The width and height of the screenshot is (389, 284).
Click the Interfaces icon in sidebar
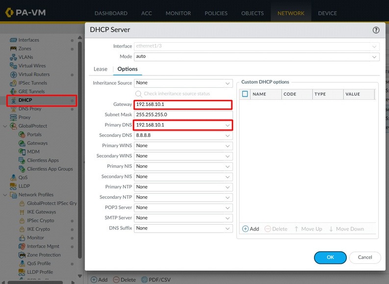pos(13,40)
